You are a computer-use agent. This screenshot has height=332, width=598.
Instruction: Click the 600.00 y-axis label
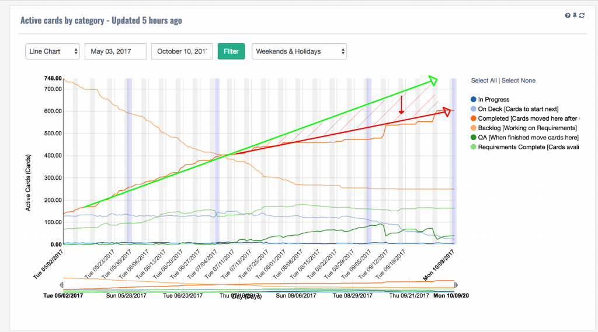(x=53, y=111)
